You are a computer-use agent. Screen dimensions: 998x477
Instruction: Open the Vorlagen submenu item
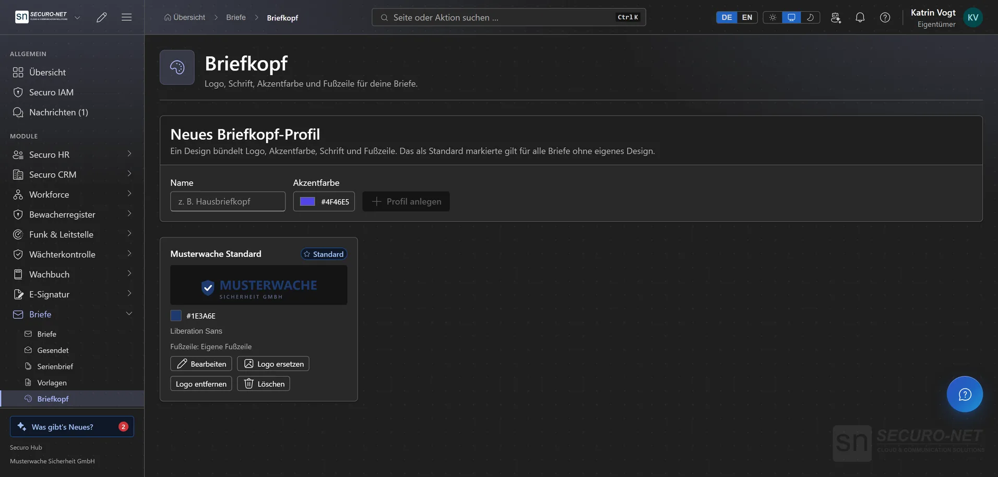pyautogui.click(x=72, y=383)
